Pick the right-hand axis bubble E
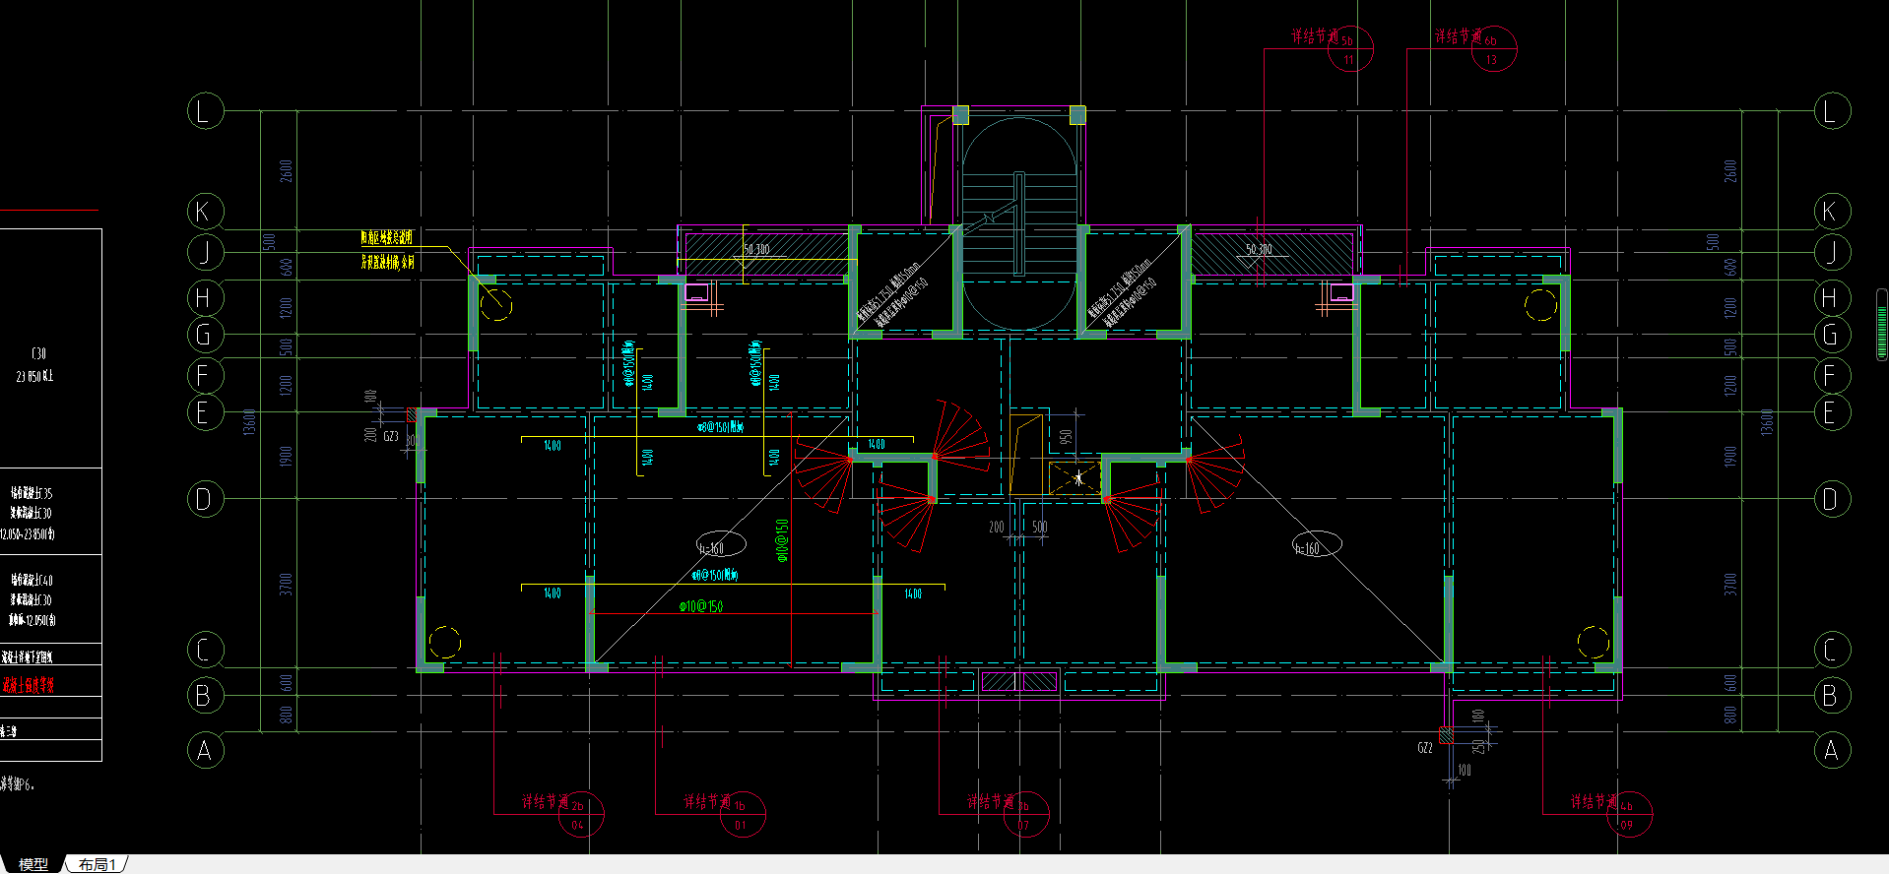This screenshot has width=1889, height=874. (x=1832, y=411)
